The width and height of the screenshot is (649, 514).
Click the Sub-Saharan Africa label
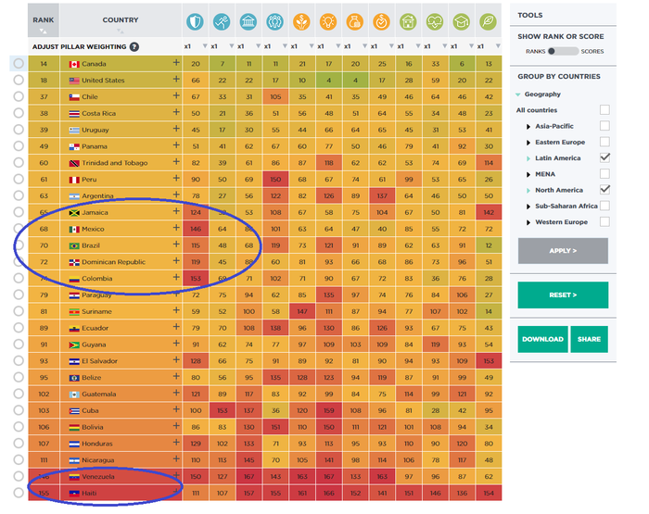pyautogui.click(x=566, y=206)
